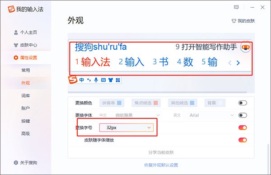This screenshot has width=271, height=175.
Task: Go to previous candidate page arrow
Action: click(x=230, y=63)
